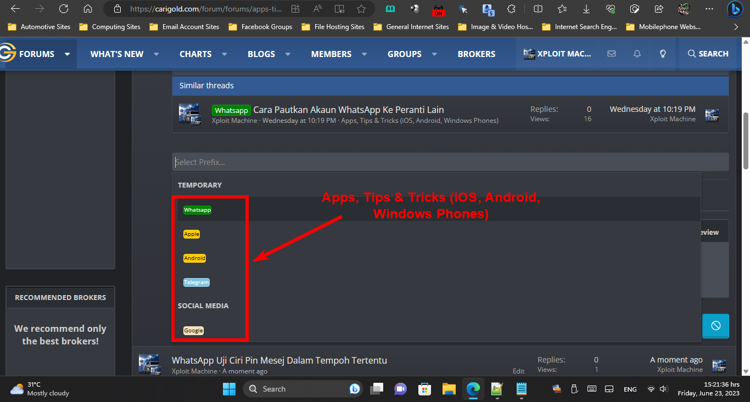Go back to the previous page
Screen dimensions: 750x402
[x=15, y=9]
